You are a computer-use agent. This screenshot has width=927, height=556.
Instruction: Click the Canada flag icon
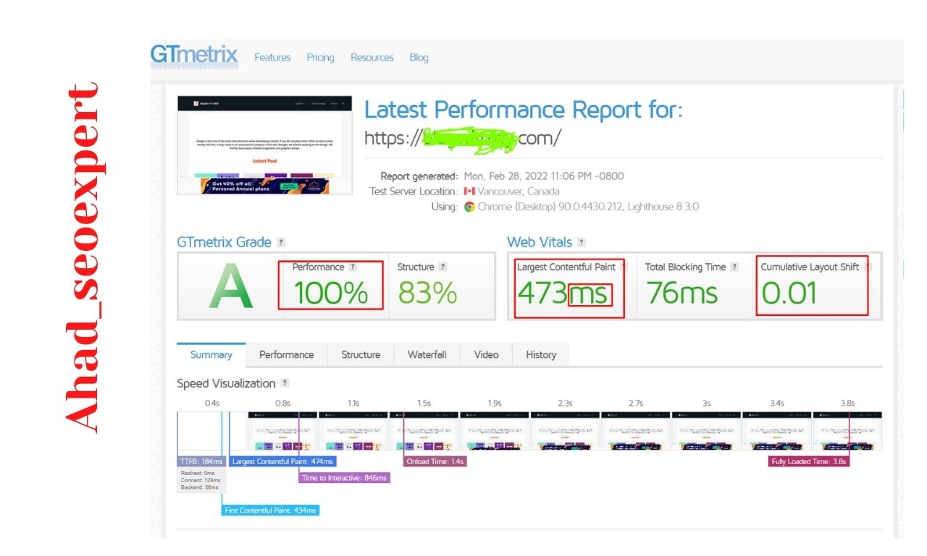pyautogui.click(x=469, y=192)
